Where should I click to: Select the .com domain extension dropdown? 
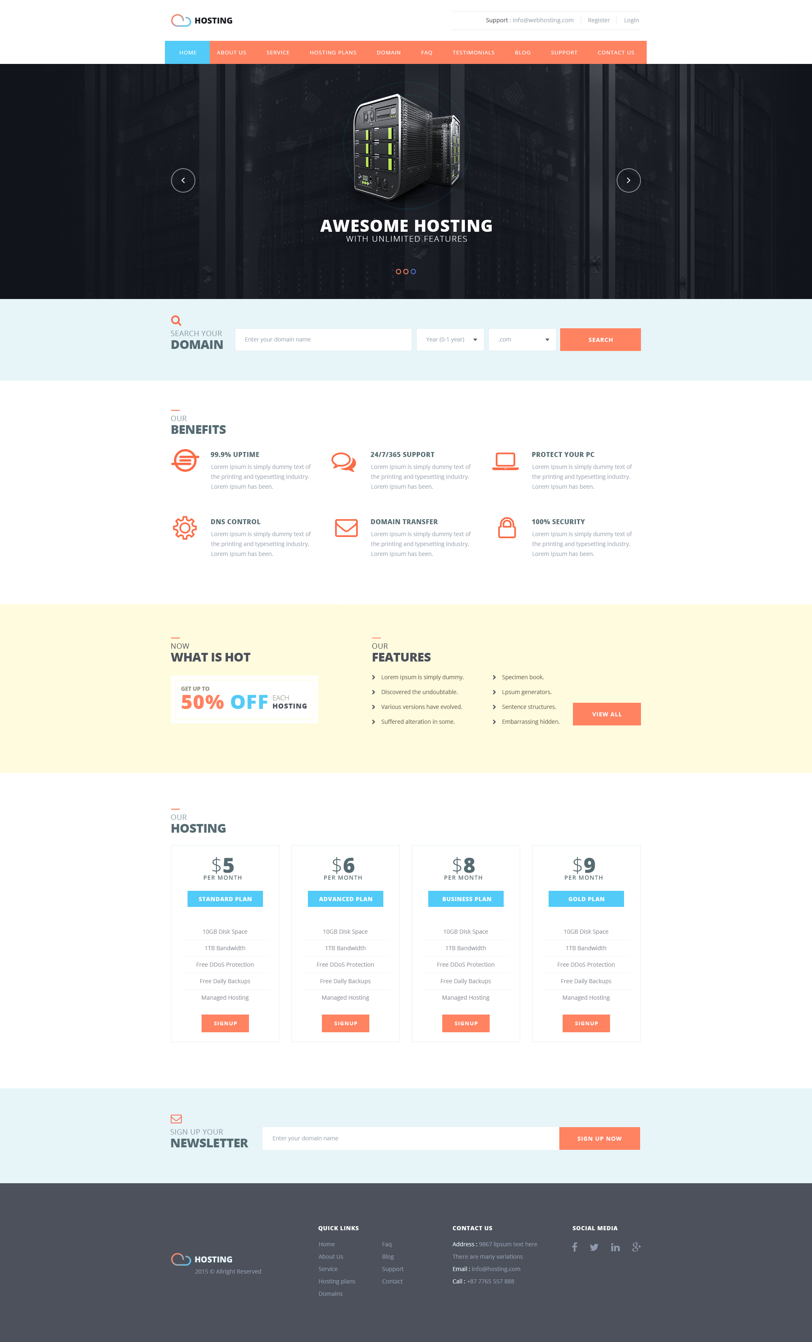[x=521, y=339]
